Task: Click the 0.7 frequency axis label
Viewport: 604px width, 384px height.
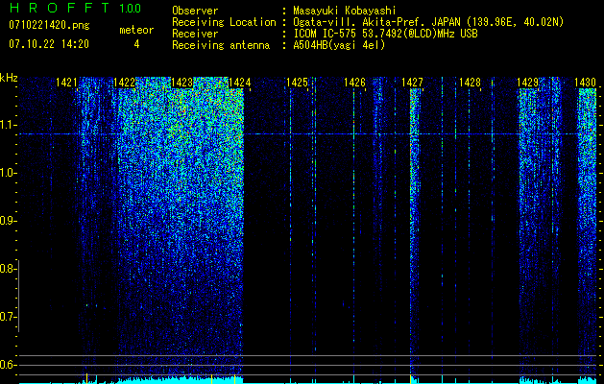Action: click(8, 317)
